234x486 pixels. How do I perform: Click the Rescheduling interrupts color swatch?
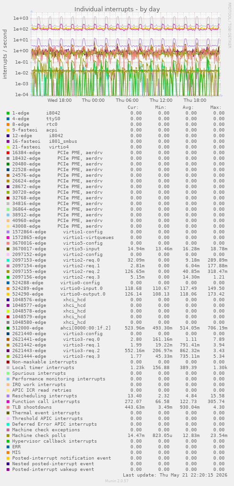(8, 396)
